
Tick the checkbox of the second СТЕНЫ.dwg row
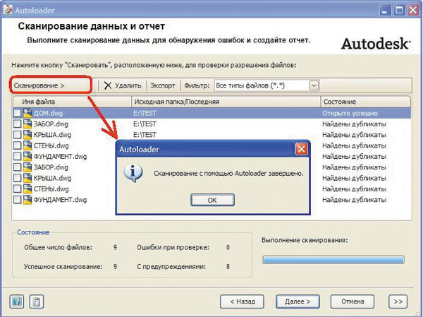17,189
